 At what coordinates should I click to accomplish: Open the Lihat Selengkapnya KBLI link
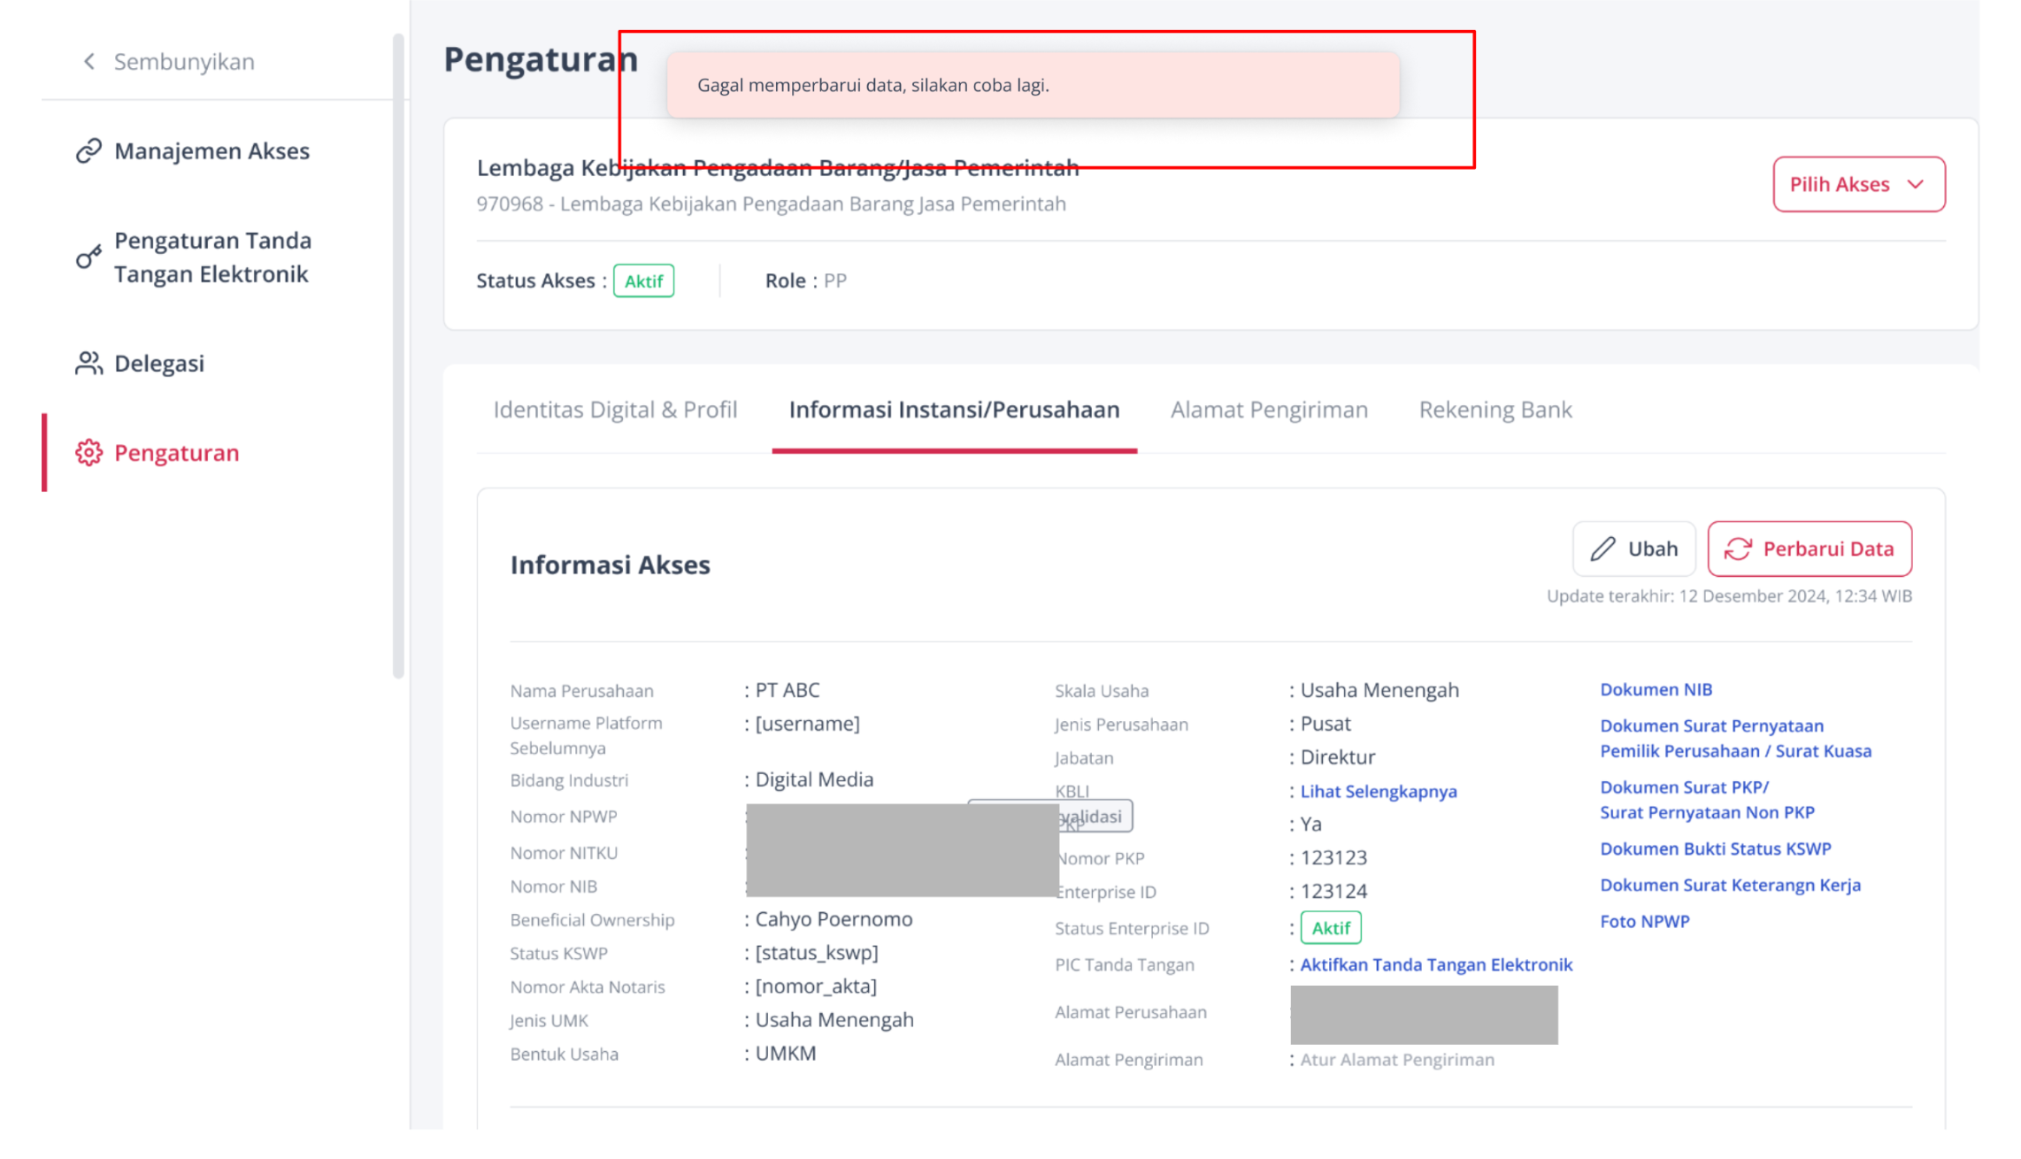pos(1378,791)
